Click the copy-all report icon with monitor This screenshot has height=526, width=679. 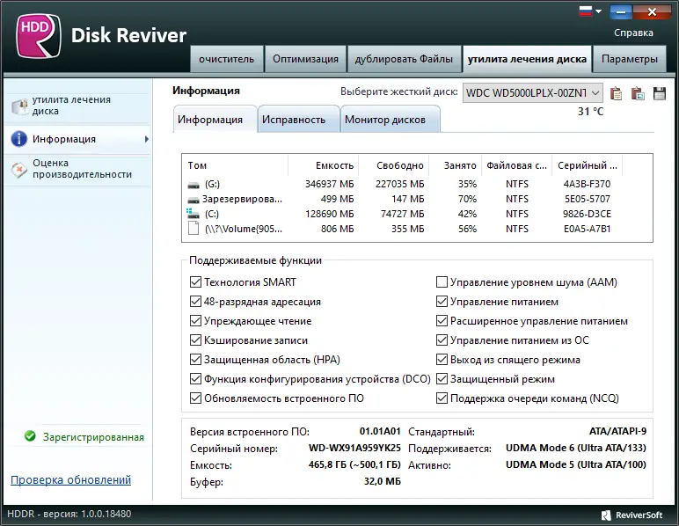click(638, 93)
